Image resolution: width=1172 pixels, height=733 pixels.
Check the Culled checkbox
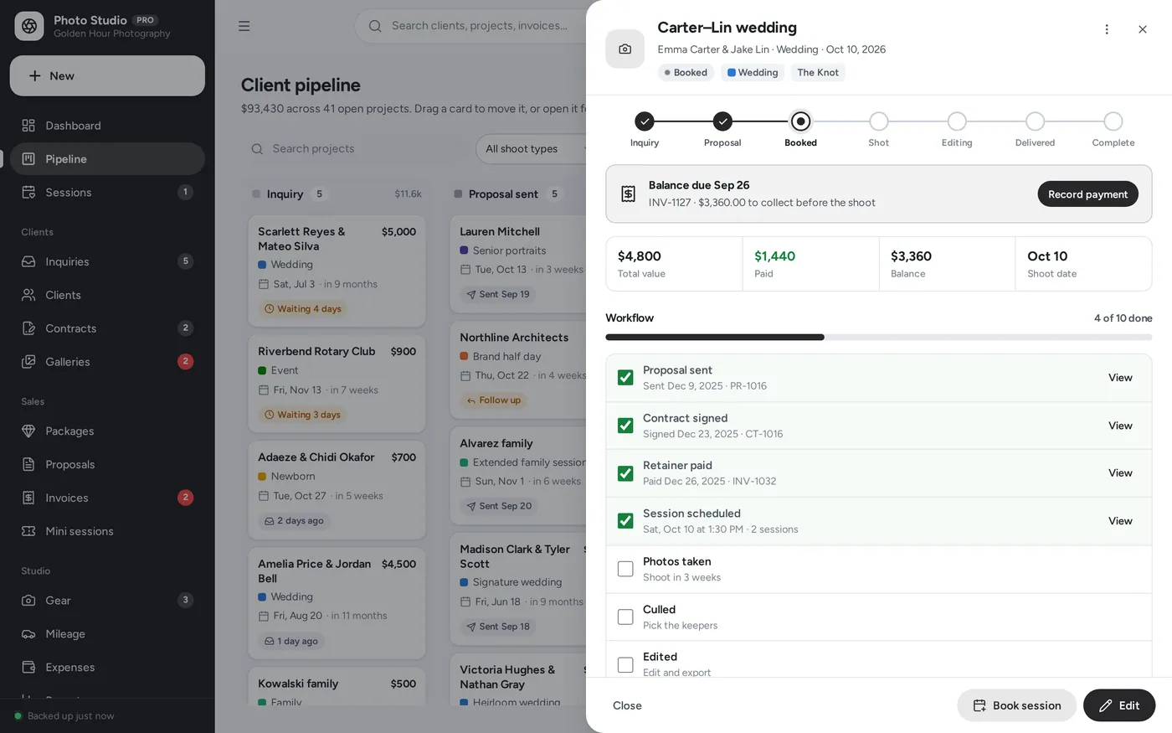[625, 617]
